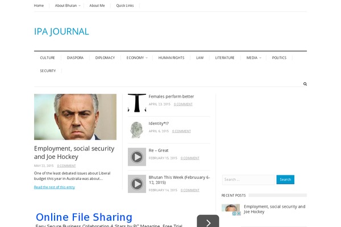
Task: Open the 'Females perform better' article
Action: 171,96
